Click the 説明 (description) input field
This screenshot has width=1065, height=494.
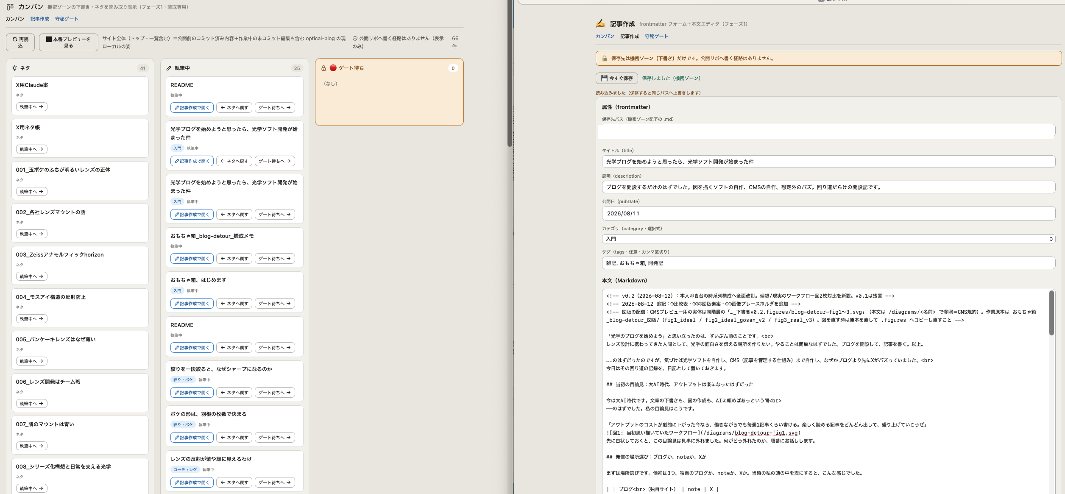(x=828, y=187)
